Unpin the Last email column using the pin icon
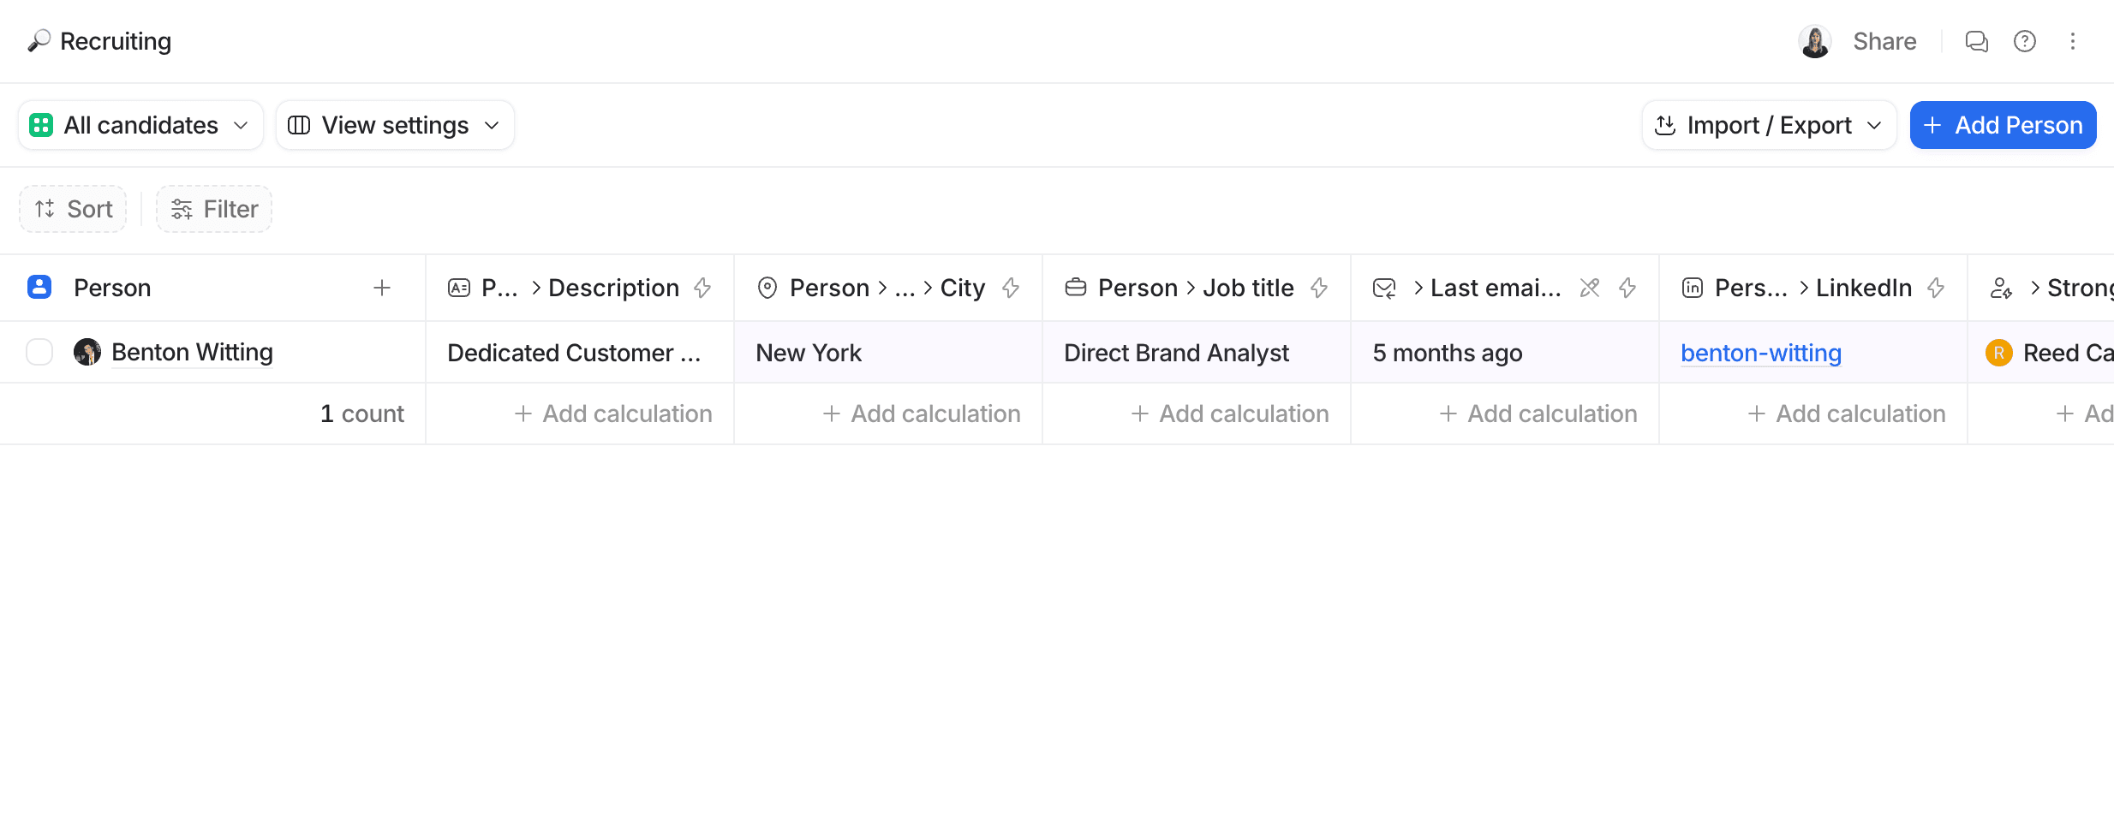 [1589, 288]
